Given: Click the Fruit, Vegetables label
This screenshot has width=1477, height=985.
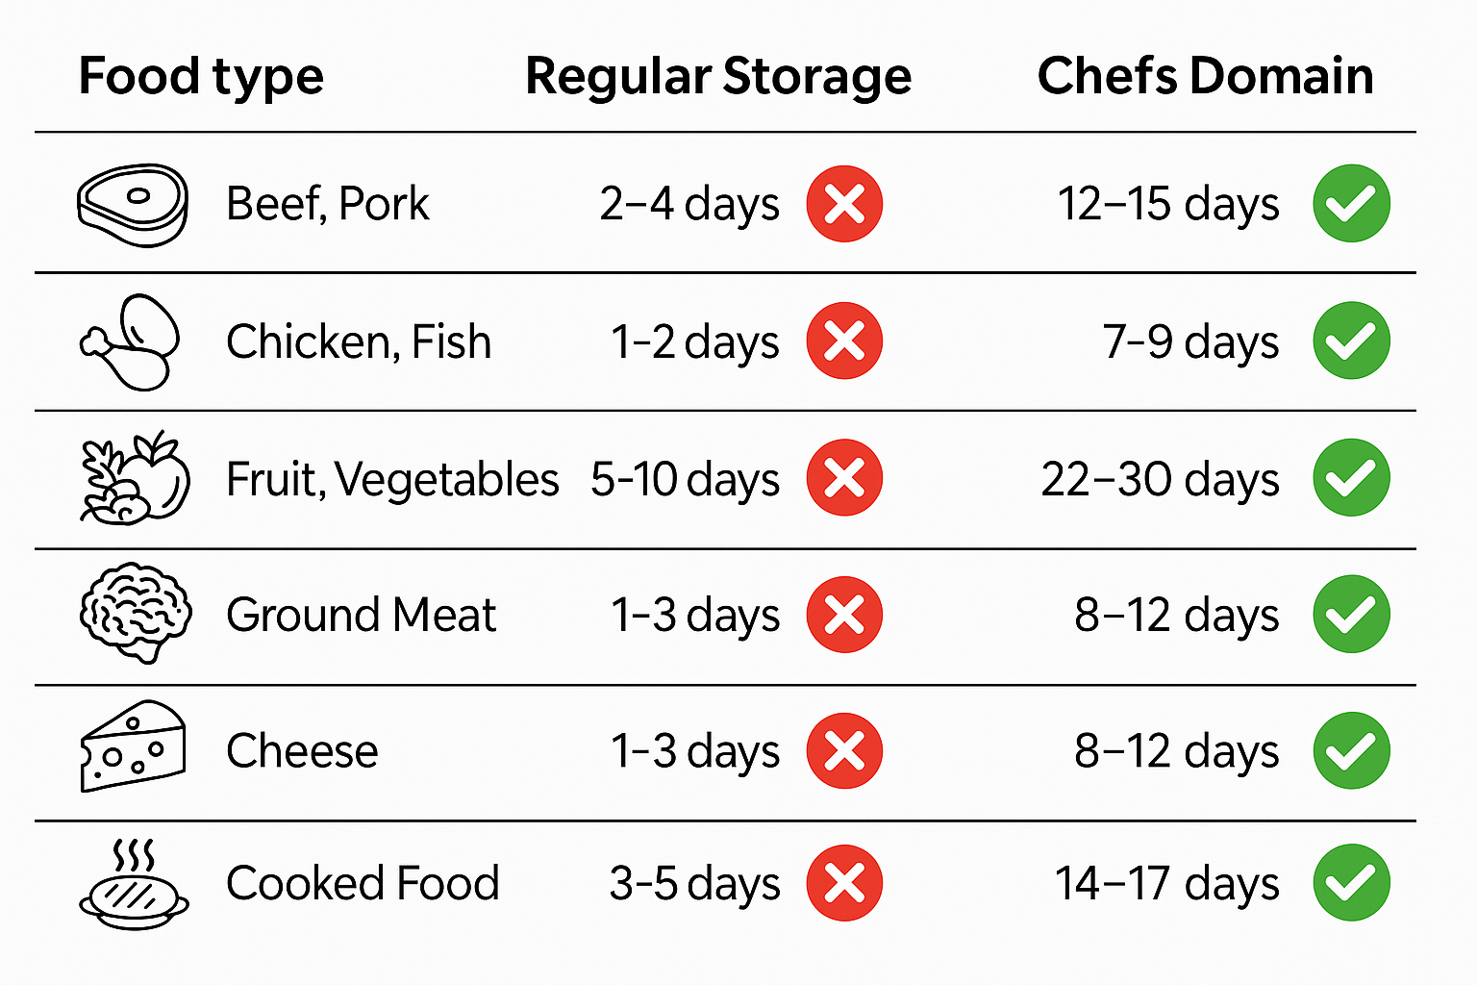Looking at the screenshot, I should [x=391, y=479].
